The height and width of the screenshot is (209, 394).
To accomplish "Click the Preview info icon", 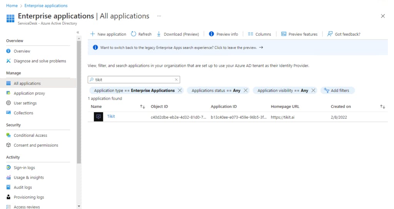I will coord(211,34).
